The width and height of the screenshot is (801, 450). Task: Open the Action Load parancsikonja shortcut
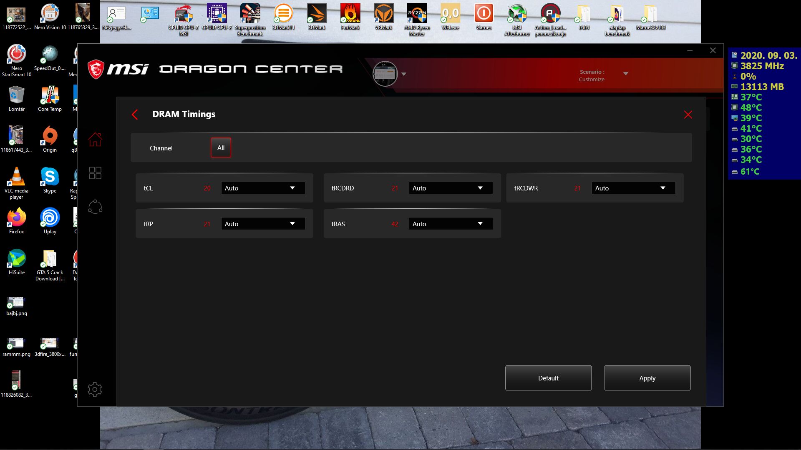pos(551,20)
